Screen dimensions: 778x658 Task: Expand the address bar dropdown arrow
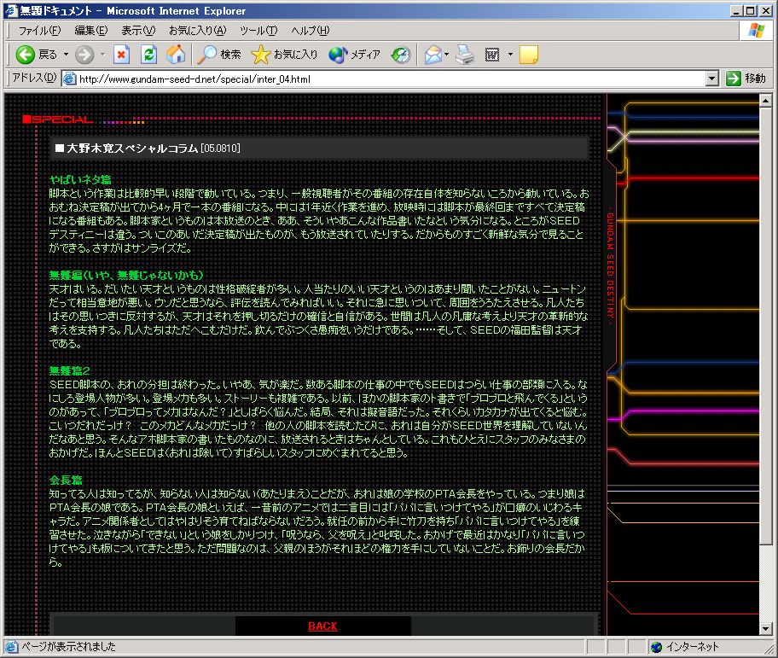(712, 79)
